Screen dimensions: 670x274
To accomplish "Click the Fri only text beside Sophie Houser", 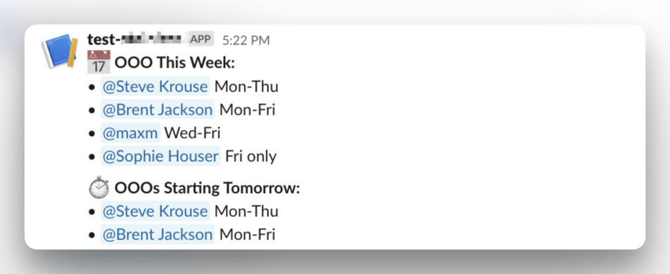I will (251, 157).
